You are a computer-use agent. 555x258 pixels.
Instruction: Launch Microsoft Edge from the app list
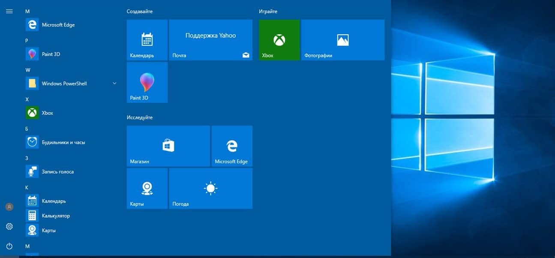pyautogui.click(x=58, y=25)
